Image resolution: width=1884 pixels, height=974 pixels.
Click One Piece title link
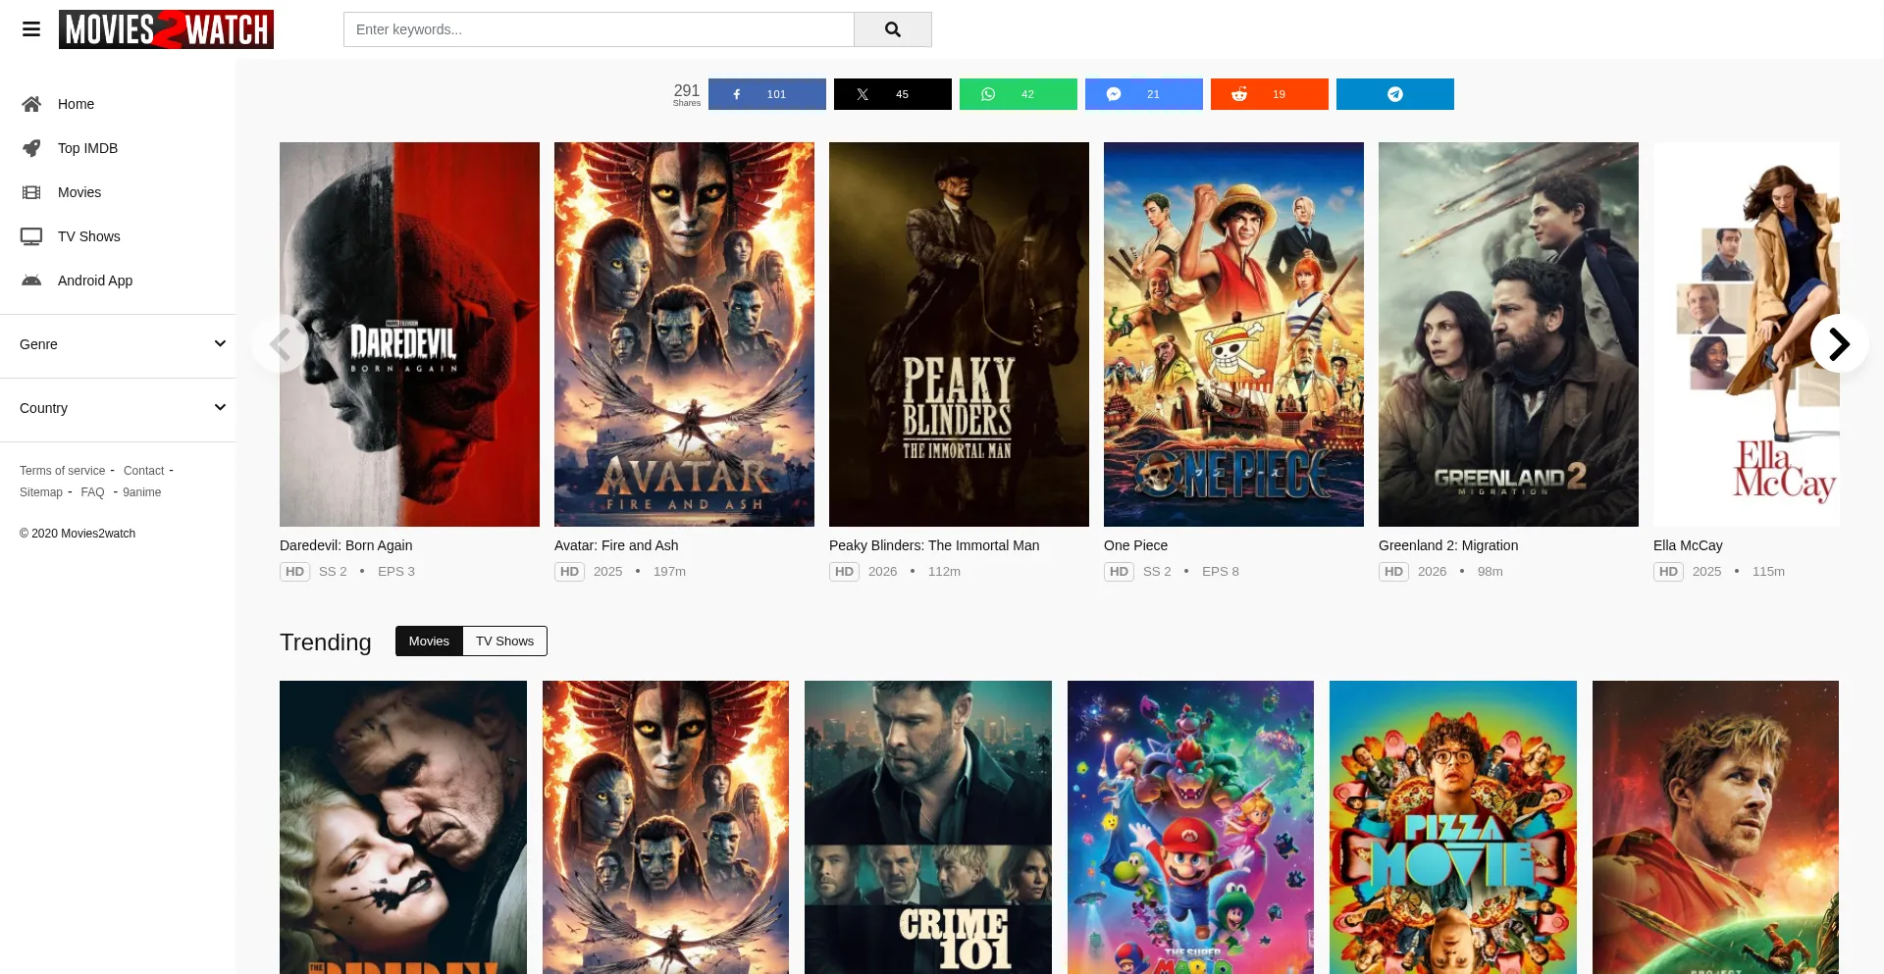click(1135, 545)
